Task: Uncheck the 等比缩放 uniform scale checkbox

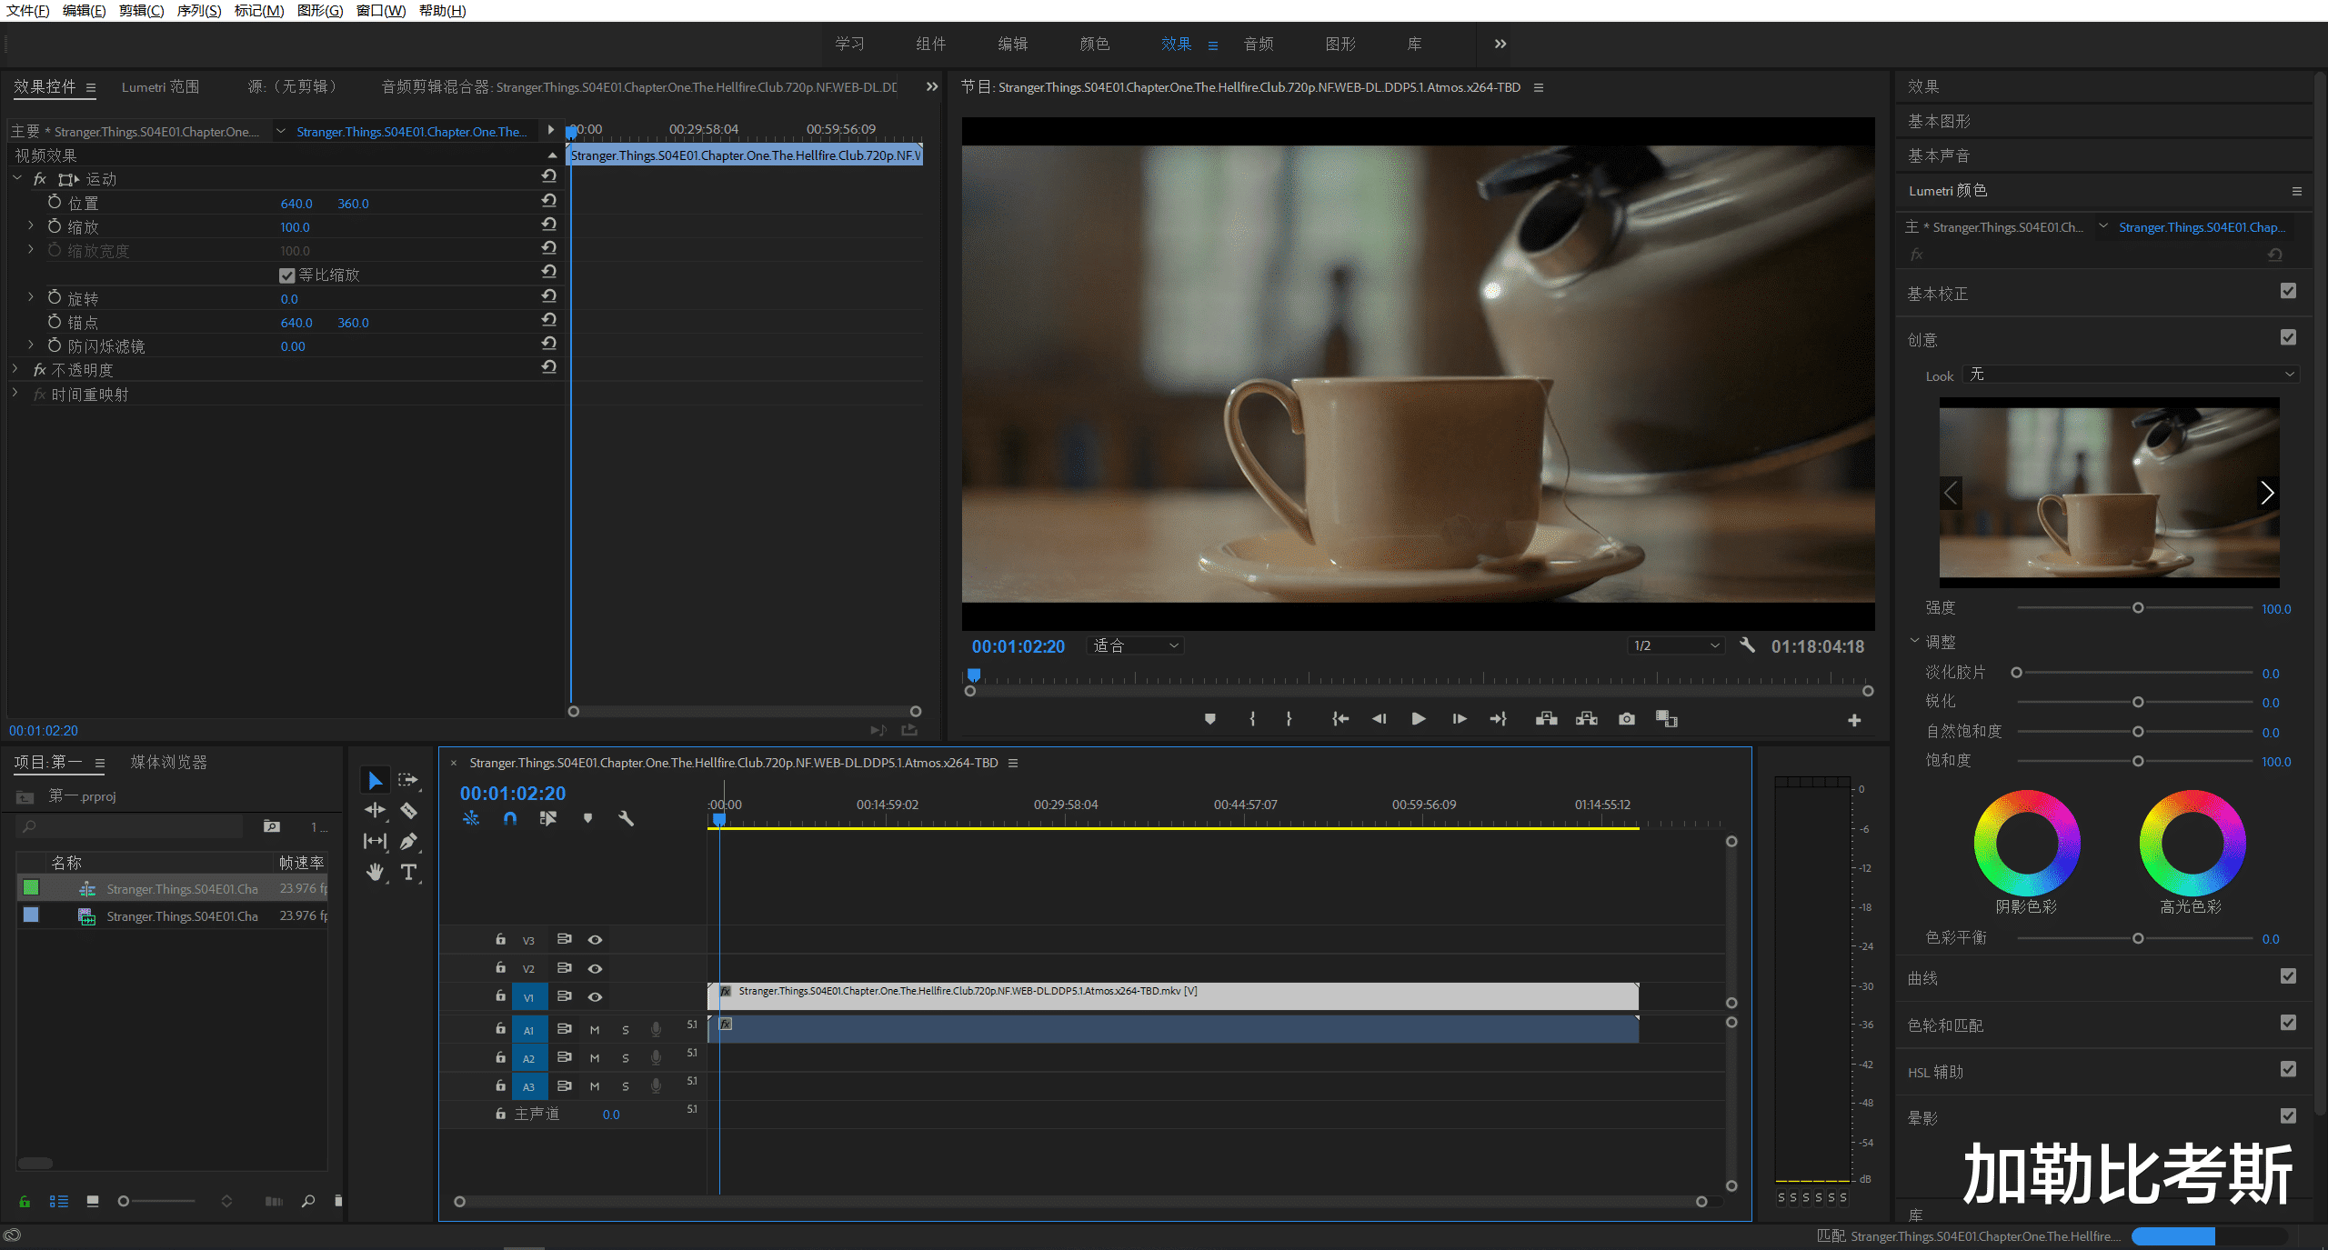Action: pos(287,275)
